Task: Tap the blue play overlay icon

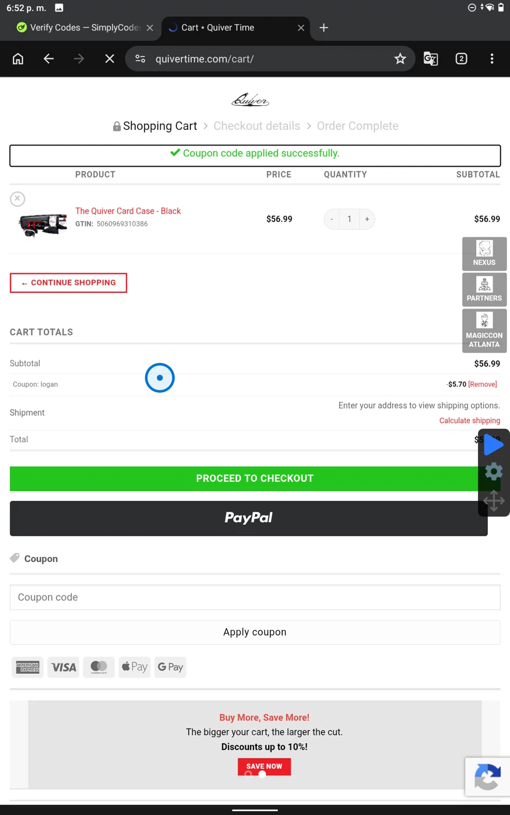Action: pyautogui.click(x=494, y=444)
